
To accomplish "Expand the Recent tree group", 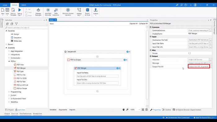I will [x=6, y=44].
